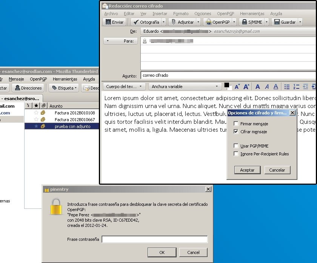Image resolution: width=317 pixels, height=263 pixels.
Task: Click the Adjuntar attach button
Action: [x=182, y=22]
